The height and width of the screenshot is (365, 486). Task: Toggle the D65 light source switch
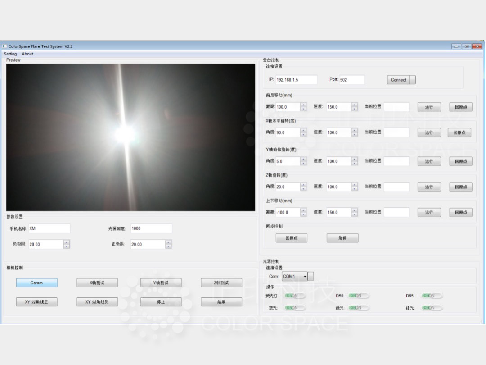pos(432,296)
